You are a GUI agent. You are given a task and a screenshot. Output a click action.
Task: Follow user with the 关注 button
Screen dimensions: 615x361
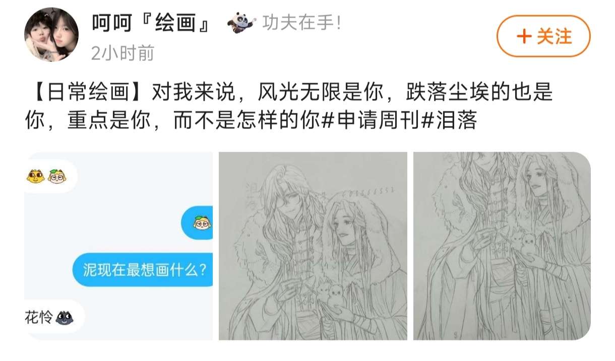point(543,36)
